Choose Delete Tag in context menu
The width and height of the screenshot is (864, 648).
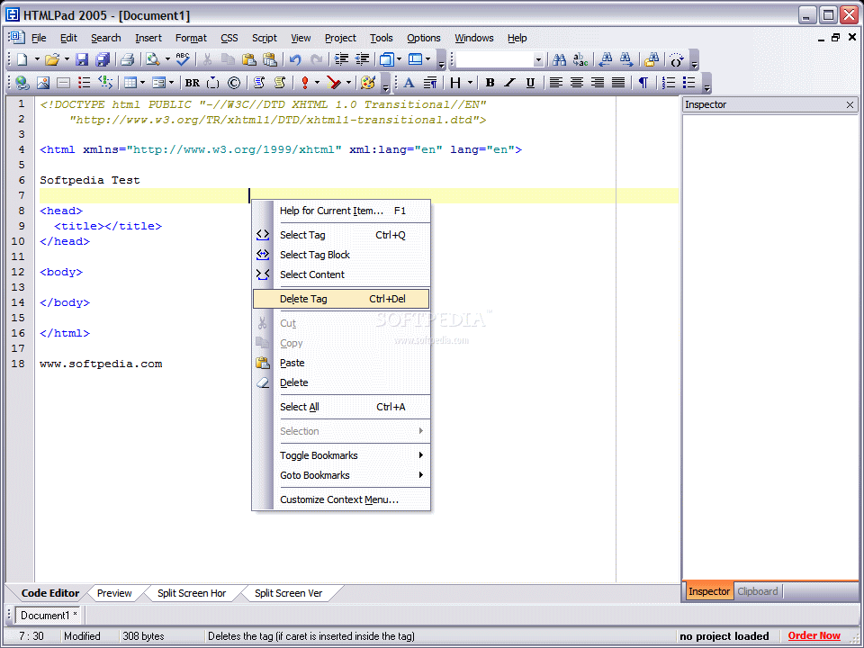341,299
